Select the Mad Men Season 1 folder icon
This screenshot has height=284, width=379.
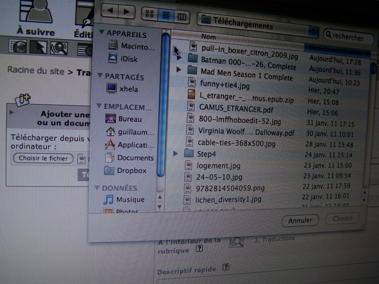coord(192,70)
